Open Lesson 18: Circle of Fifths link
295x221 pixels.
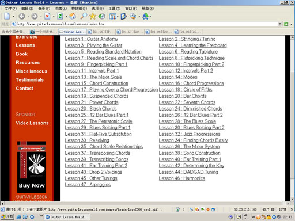tap(186, 90)
